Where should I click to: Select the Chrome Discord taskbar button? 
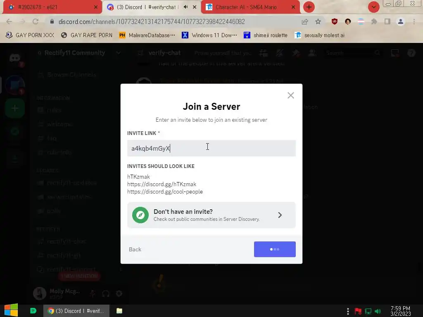tap(76, 311)
